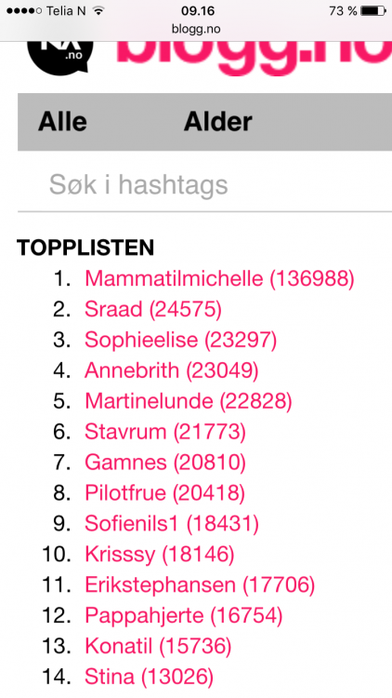Tap the blogg.no address bar

pos(196,30)
